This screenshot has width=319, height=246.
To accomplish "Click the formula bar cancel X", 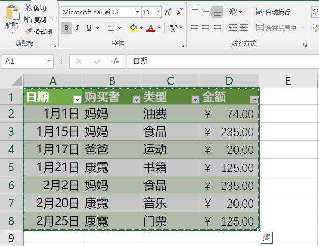I will coord(79,61).
